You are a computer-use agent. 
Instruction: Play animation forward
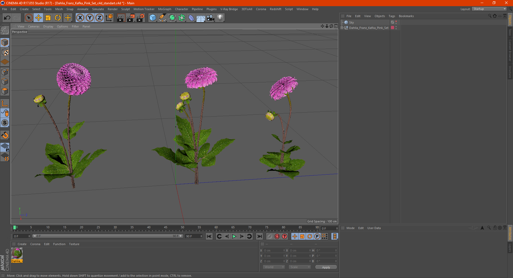234,236
